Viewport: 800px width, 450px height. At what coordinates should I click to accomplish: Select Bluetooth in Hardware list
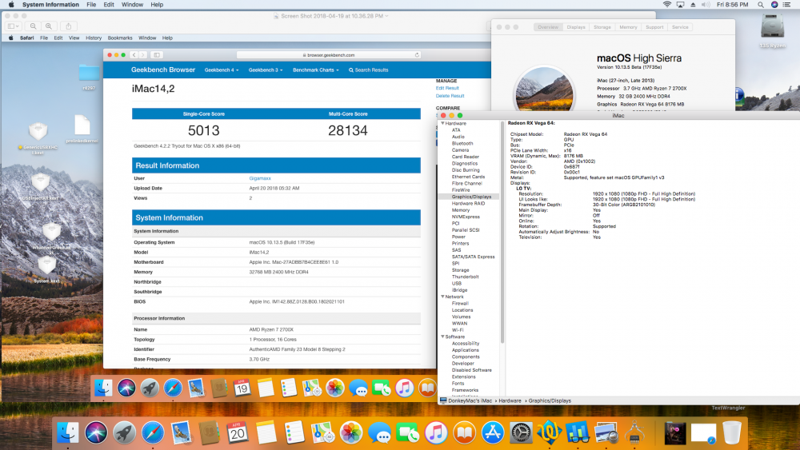[462, 144]
